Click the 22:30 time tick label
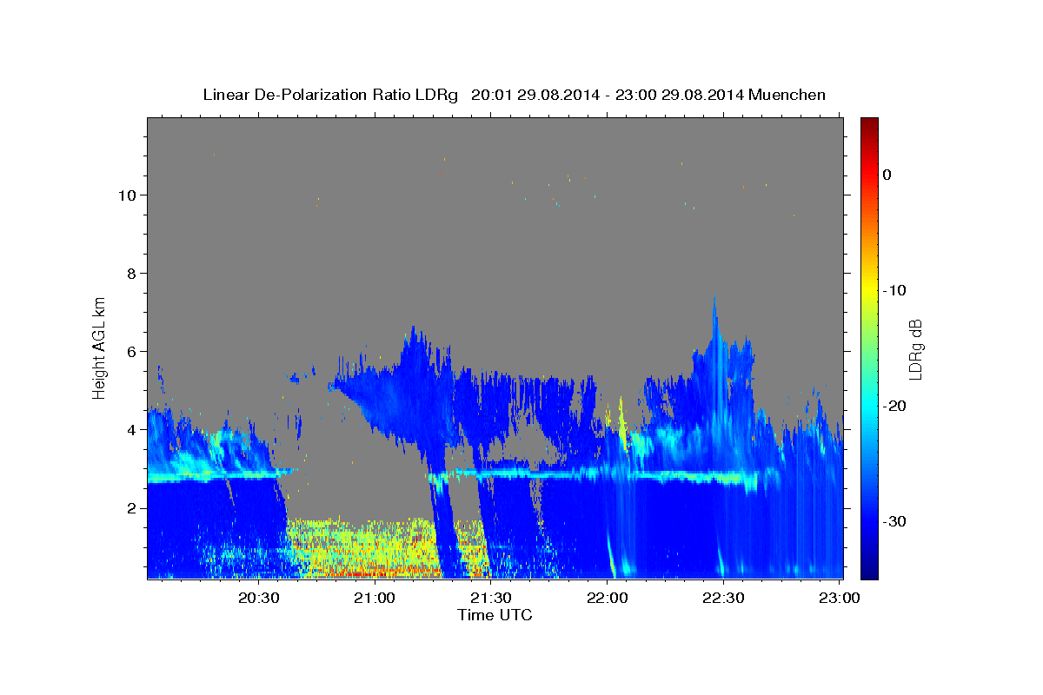Image resolution: width=1043 pixels, height=695 pixels. click(723, 599)
